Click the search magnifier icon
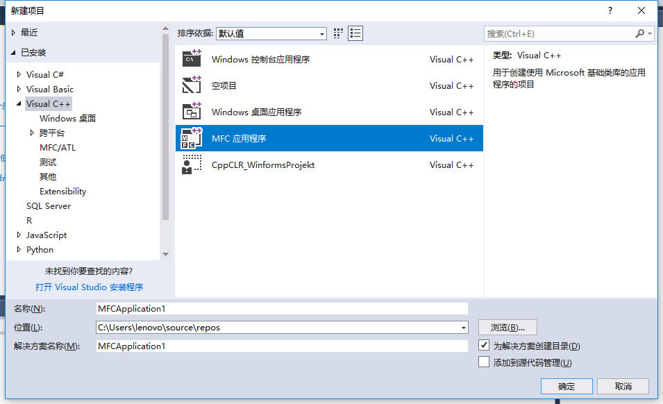 point(640,33)
